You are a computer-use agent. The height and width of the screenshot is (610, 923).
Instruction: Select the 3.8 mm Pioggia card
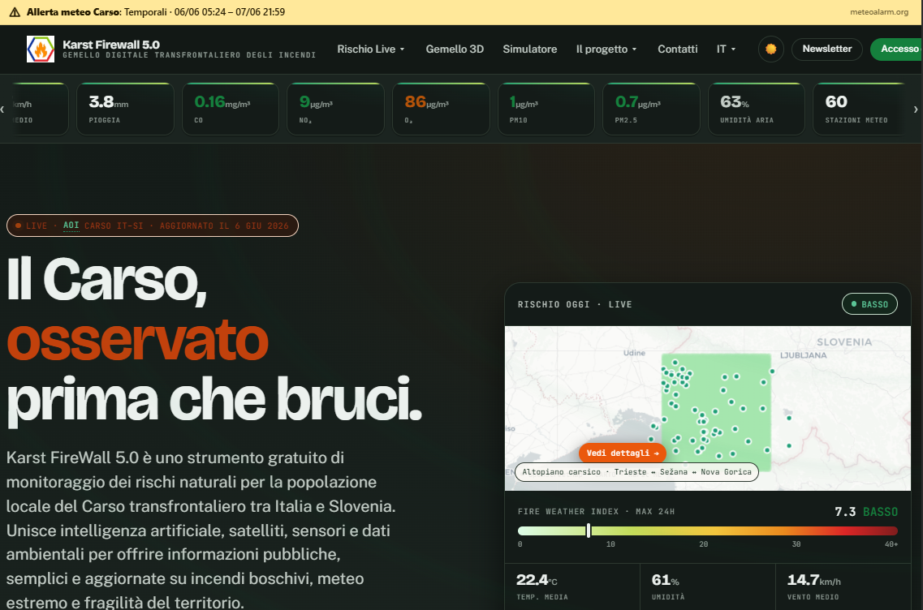coord(125,109)
